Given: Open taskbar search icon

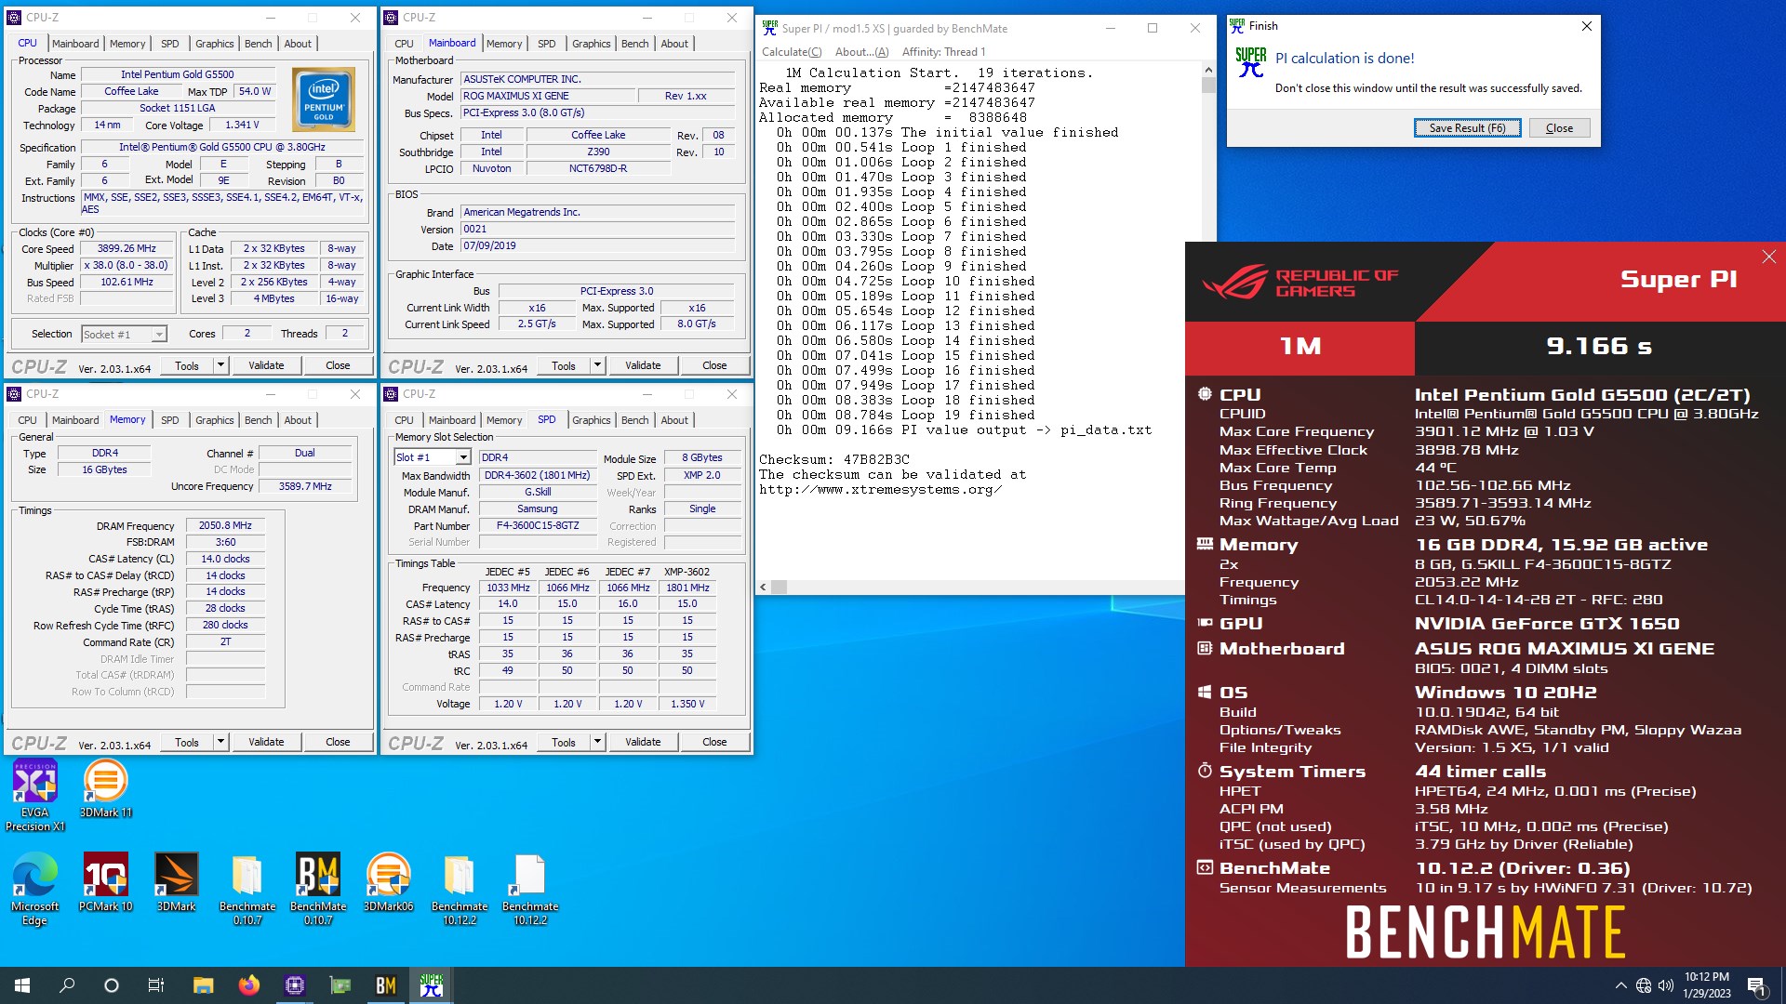Looking at the screenshot, I should [x=67, y=985].
